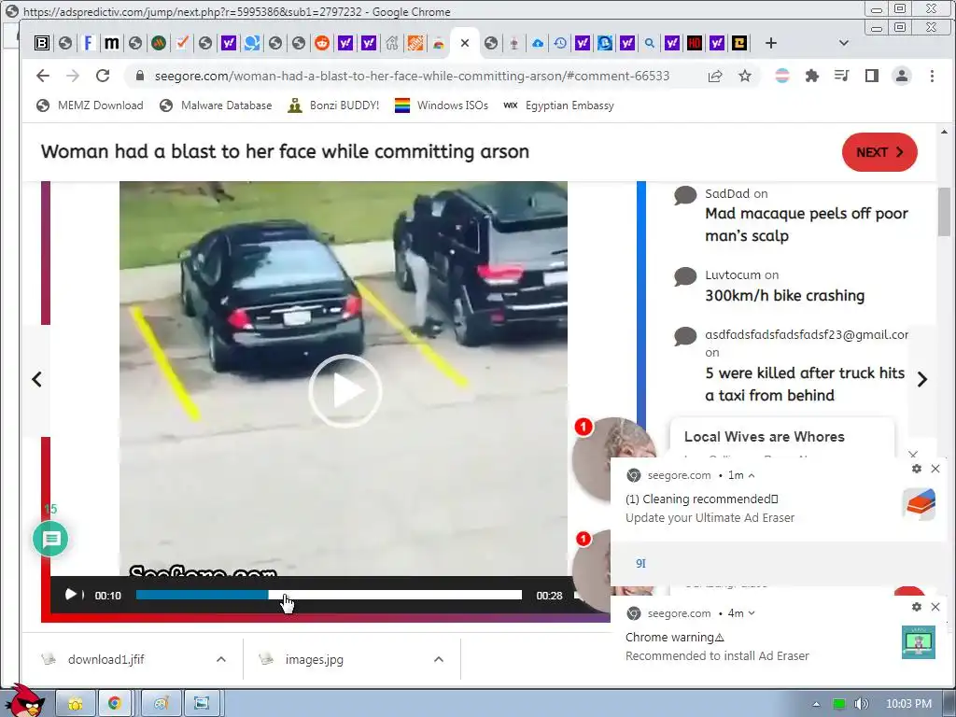
Task: Open the download1.jfif downloaded file
Action: pos(106,659)
